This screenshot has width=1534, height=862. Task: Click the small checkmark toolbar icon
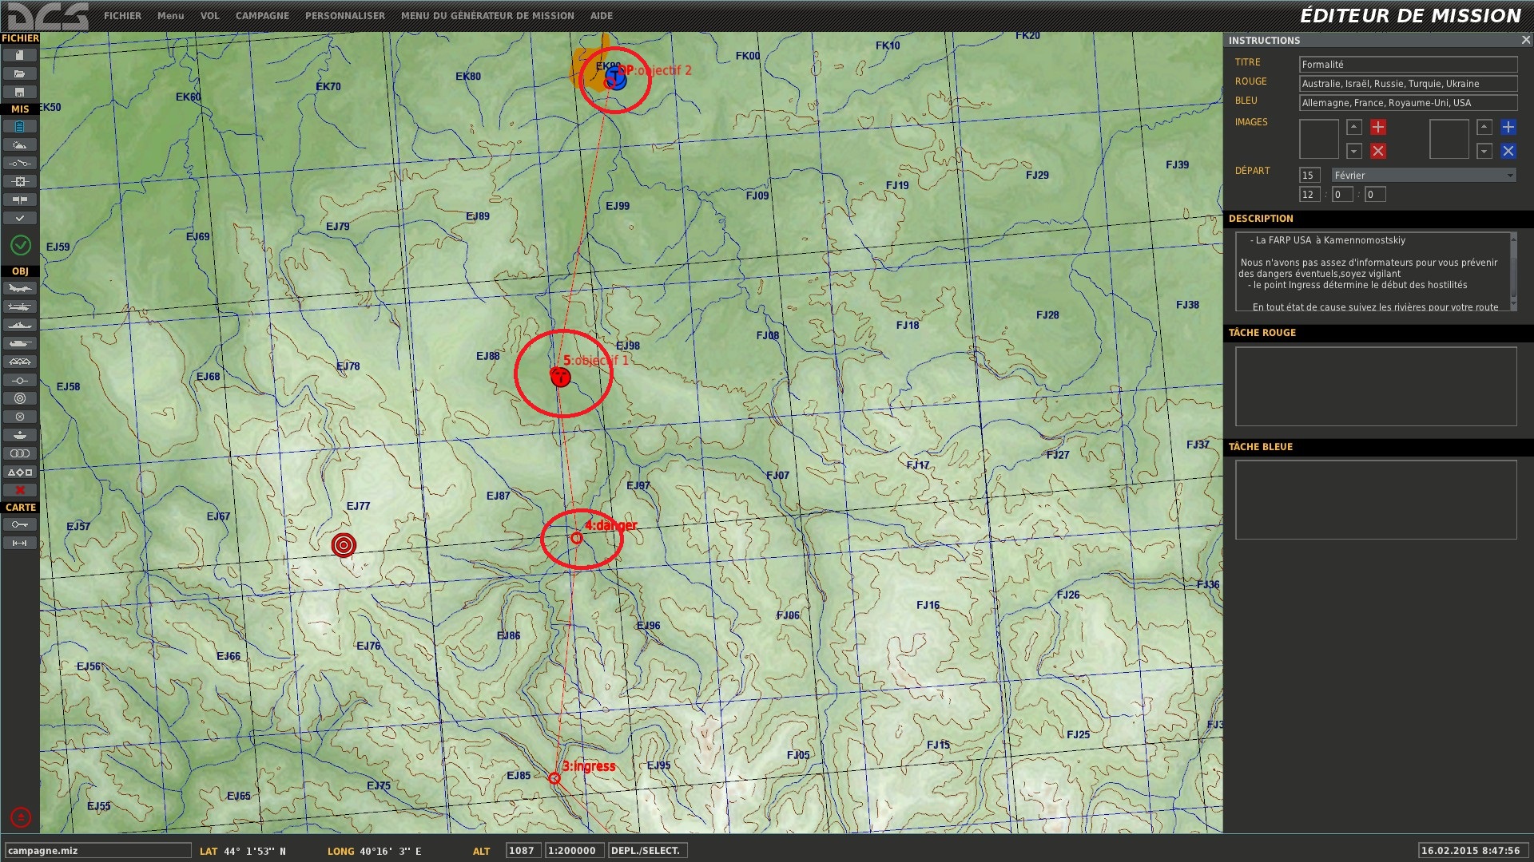(x=20, y=218)
